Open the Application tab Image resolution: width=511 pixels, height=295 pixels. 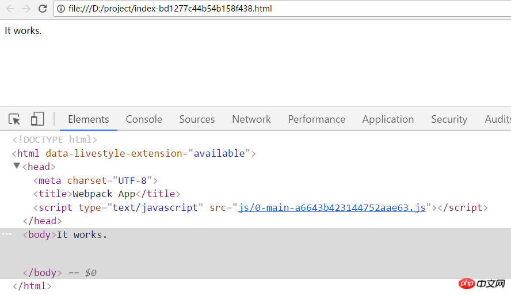click(x=388, y=119)
